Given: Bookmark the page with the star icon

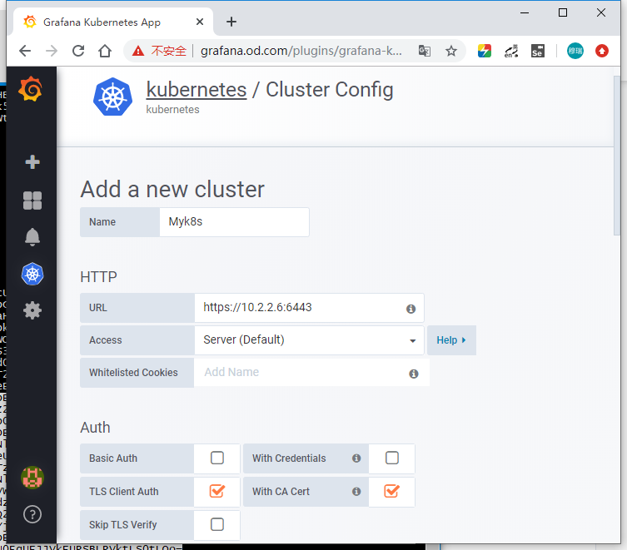Looking at the screenshot, I should 451,51.
